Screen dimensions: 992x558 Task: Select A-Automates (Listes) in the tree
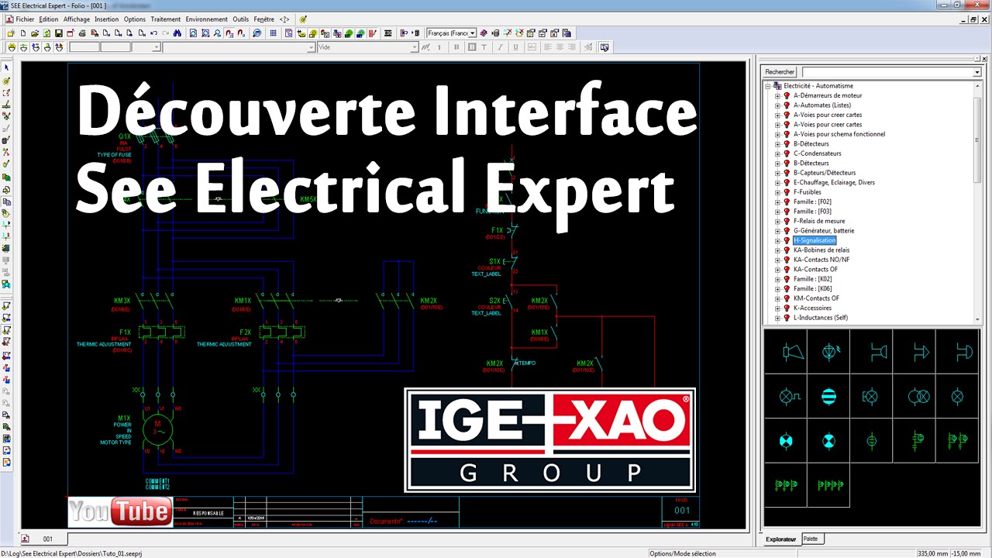pos(821,105)
